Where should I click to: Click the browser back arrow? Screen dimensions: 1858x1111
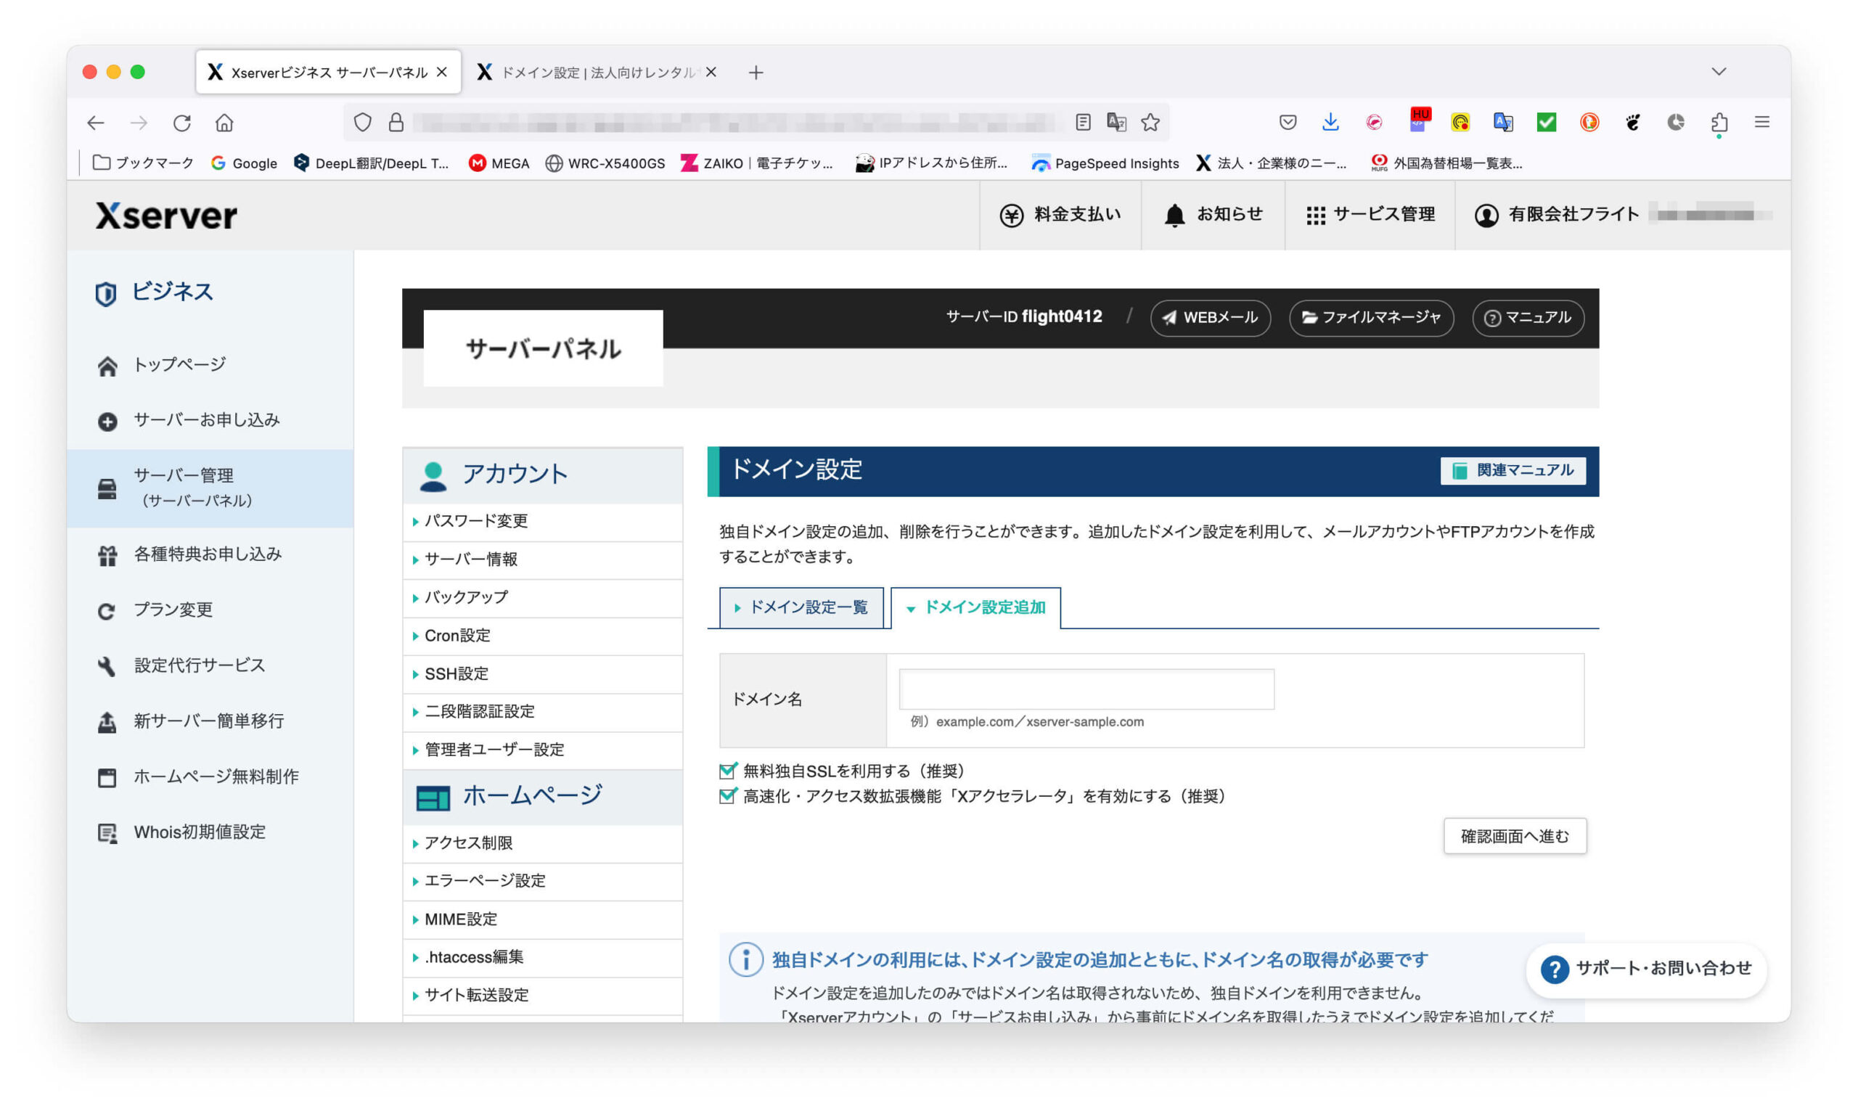click(x=95, y=123)
